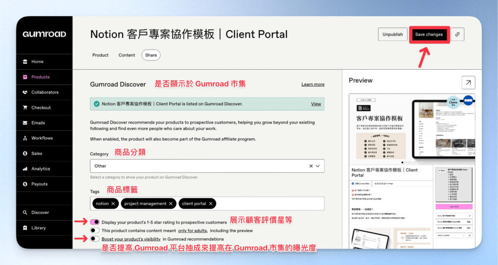This screenshot has width=498, height=265.
Task: Click View link in the listed banner
Action: pos(316,104)
